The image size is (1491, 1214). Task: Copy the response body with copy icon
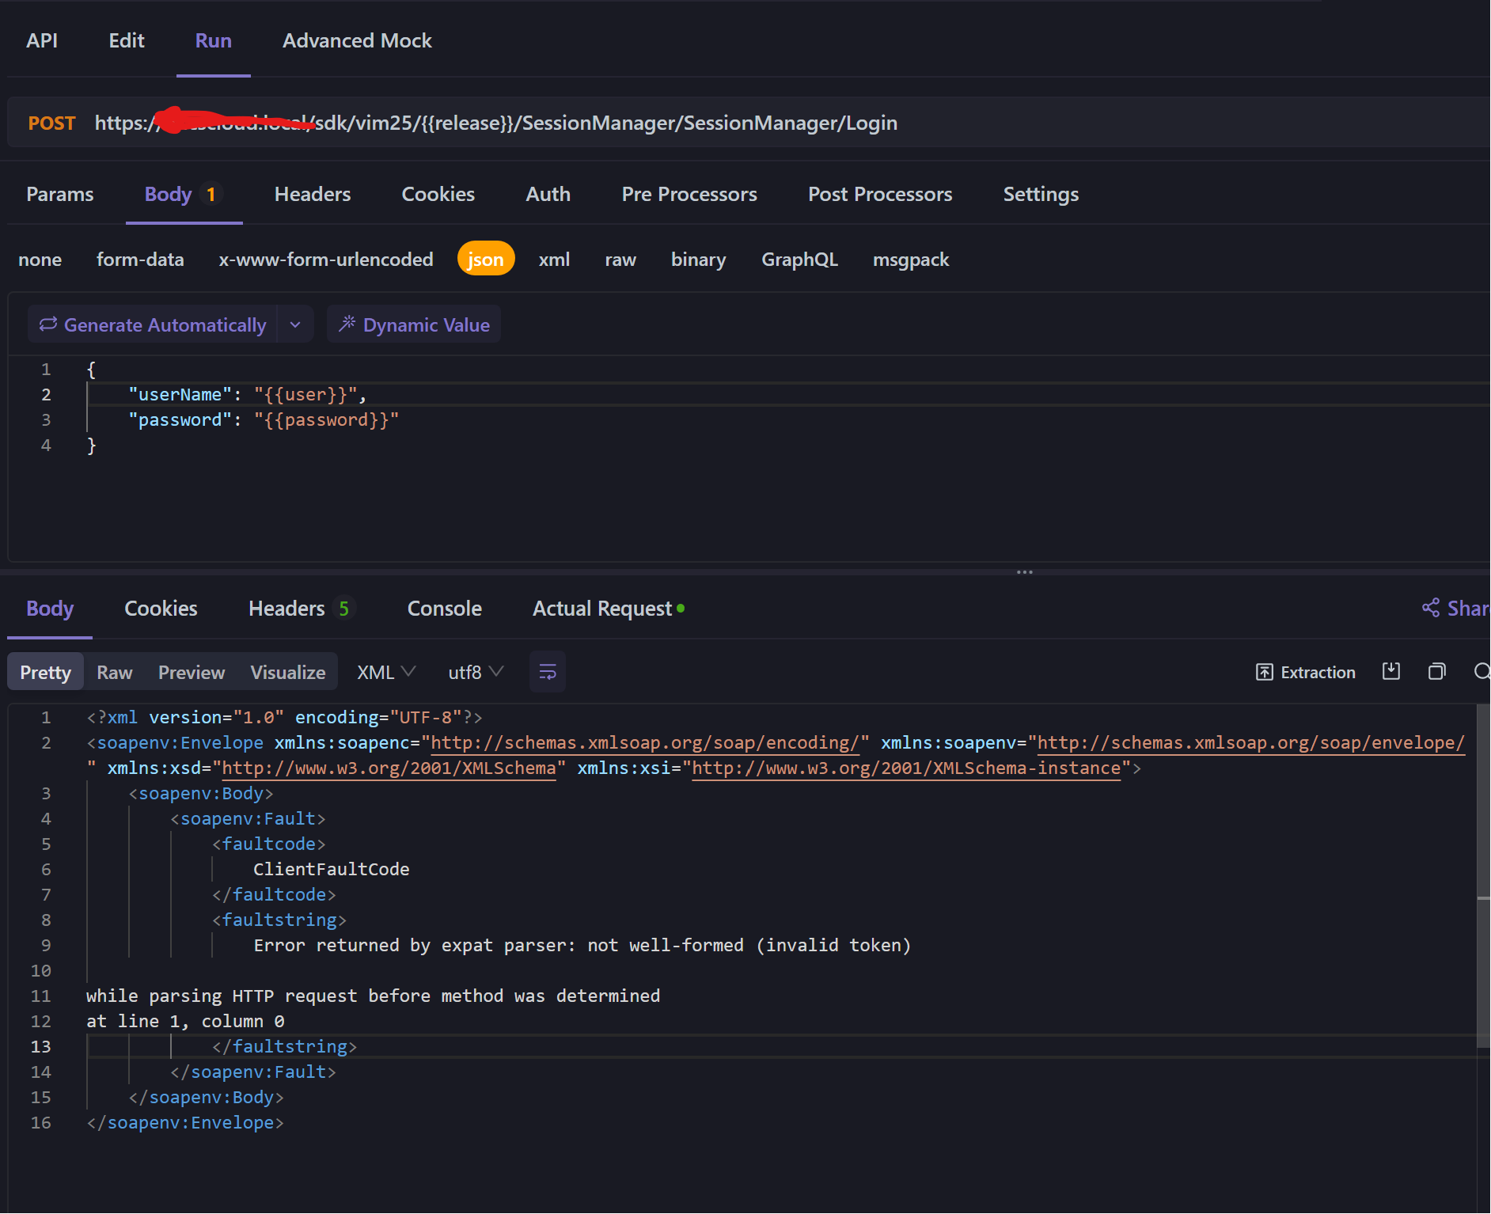(x=1436, y=671)
